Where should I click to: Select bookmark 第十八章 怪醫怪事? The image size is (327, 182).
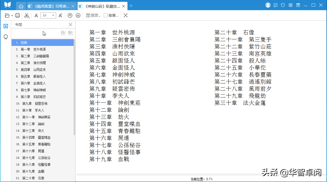coord(43,165)
